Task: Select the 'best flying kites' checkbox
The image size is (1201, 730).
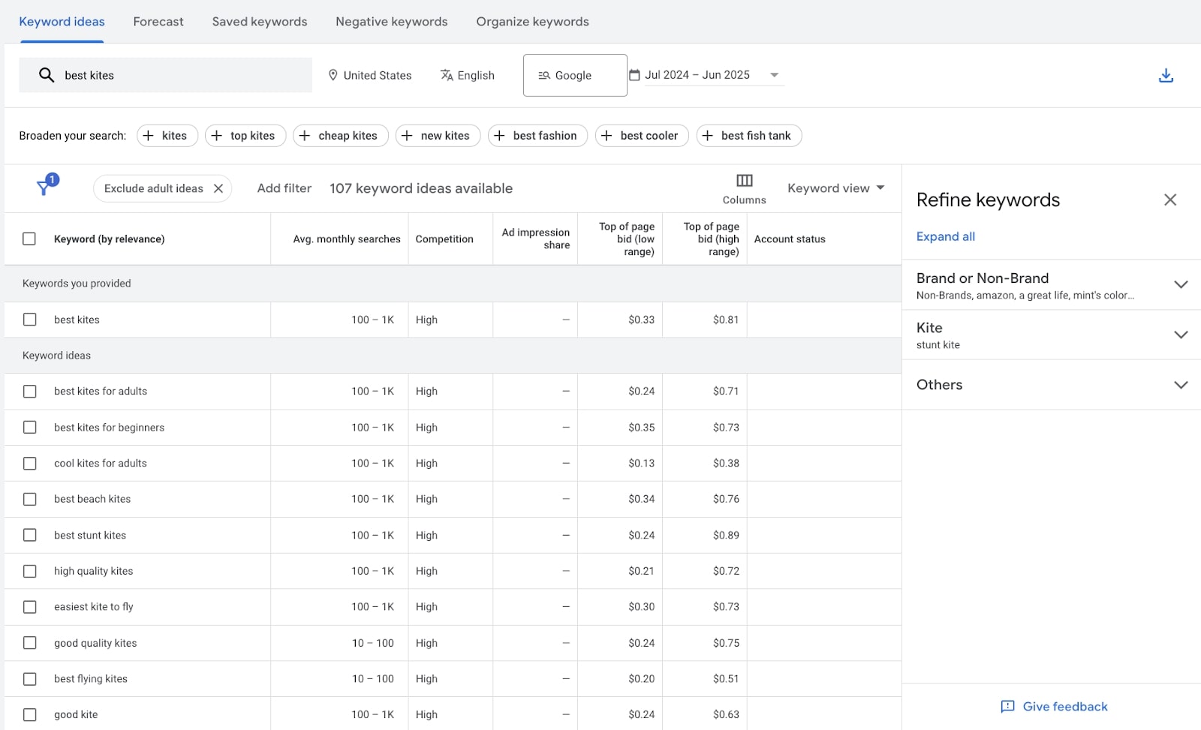Action: (x=29, y=679)
